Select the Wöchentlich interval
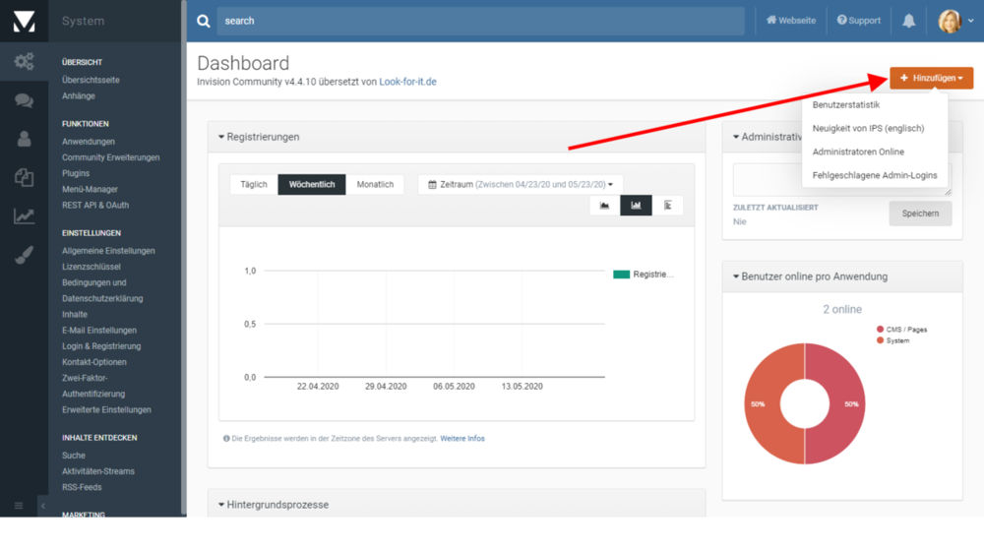Image resolution: width=984 pixels, height=551 pixels. pos(312,185)
